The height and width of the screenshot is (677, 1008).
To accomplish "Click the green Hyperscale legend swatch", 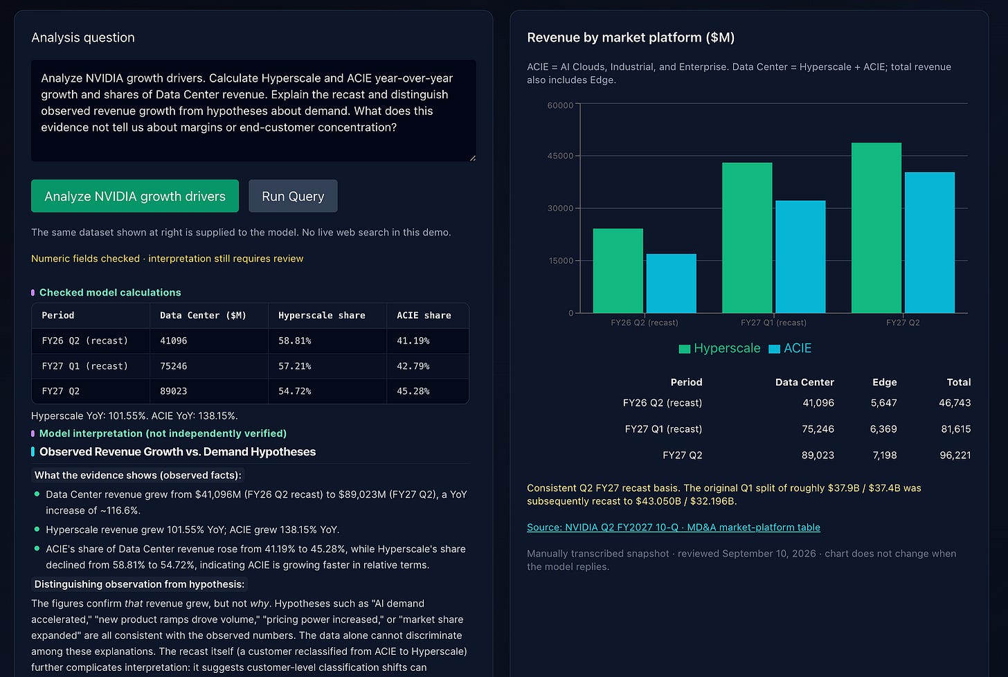I will coord(685,349).
